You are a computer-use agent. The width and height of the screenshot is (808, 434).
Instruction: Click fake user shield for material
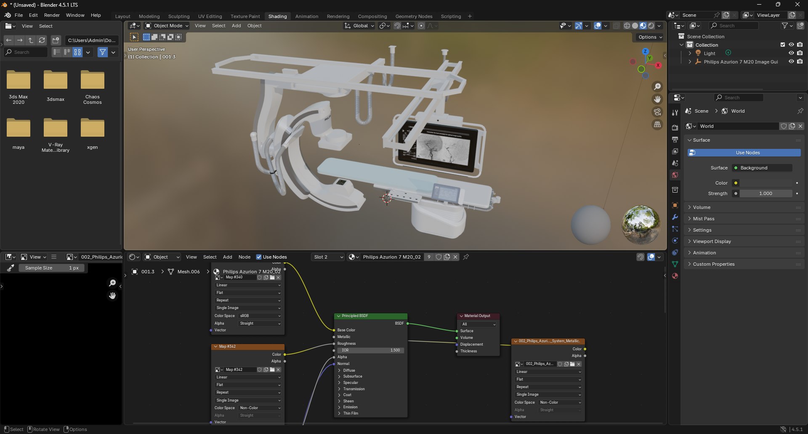[439, 257]
